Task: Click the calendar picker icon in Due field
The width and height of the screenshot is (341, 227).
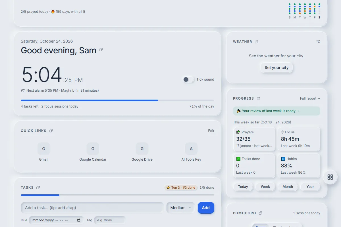Action: point(79,220)
